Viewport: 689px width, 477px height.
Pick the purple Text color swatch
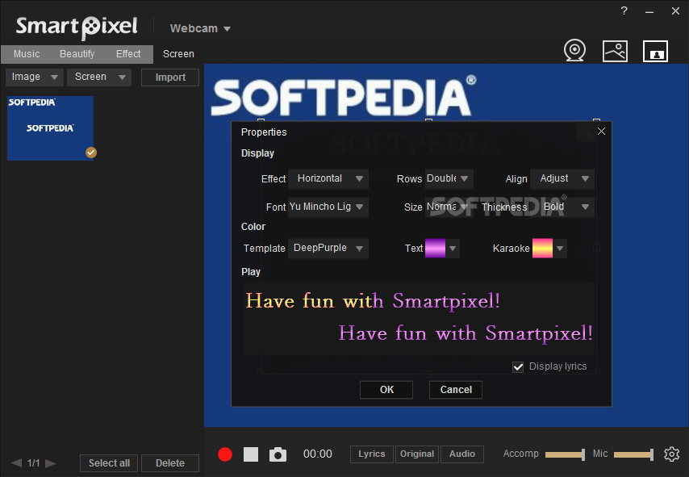tap(436, 249)
